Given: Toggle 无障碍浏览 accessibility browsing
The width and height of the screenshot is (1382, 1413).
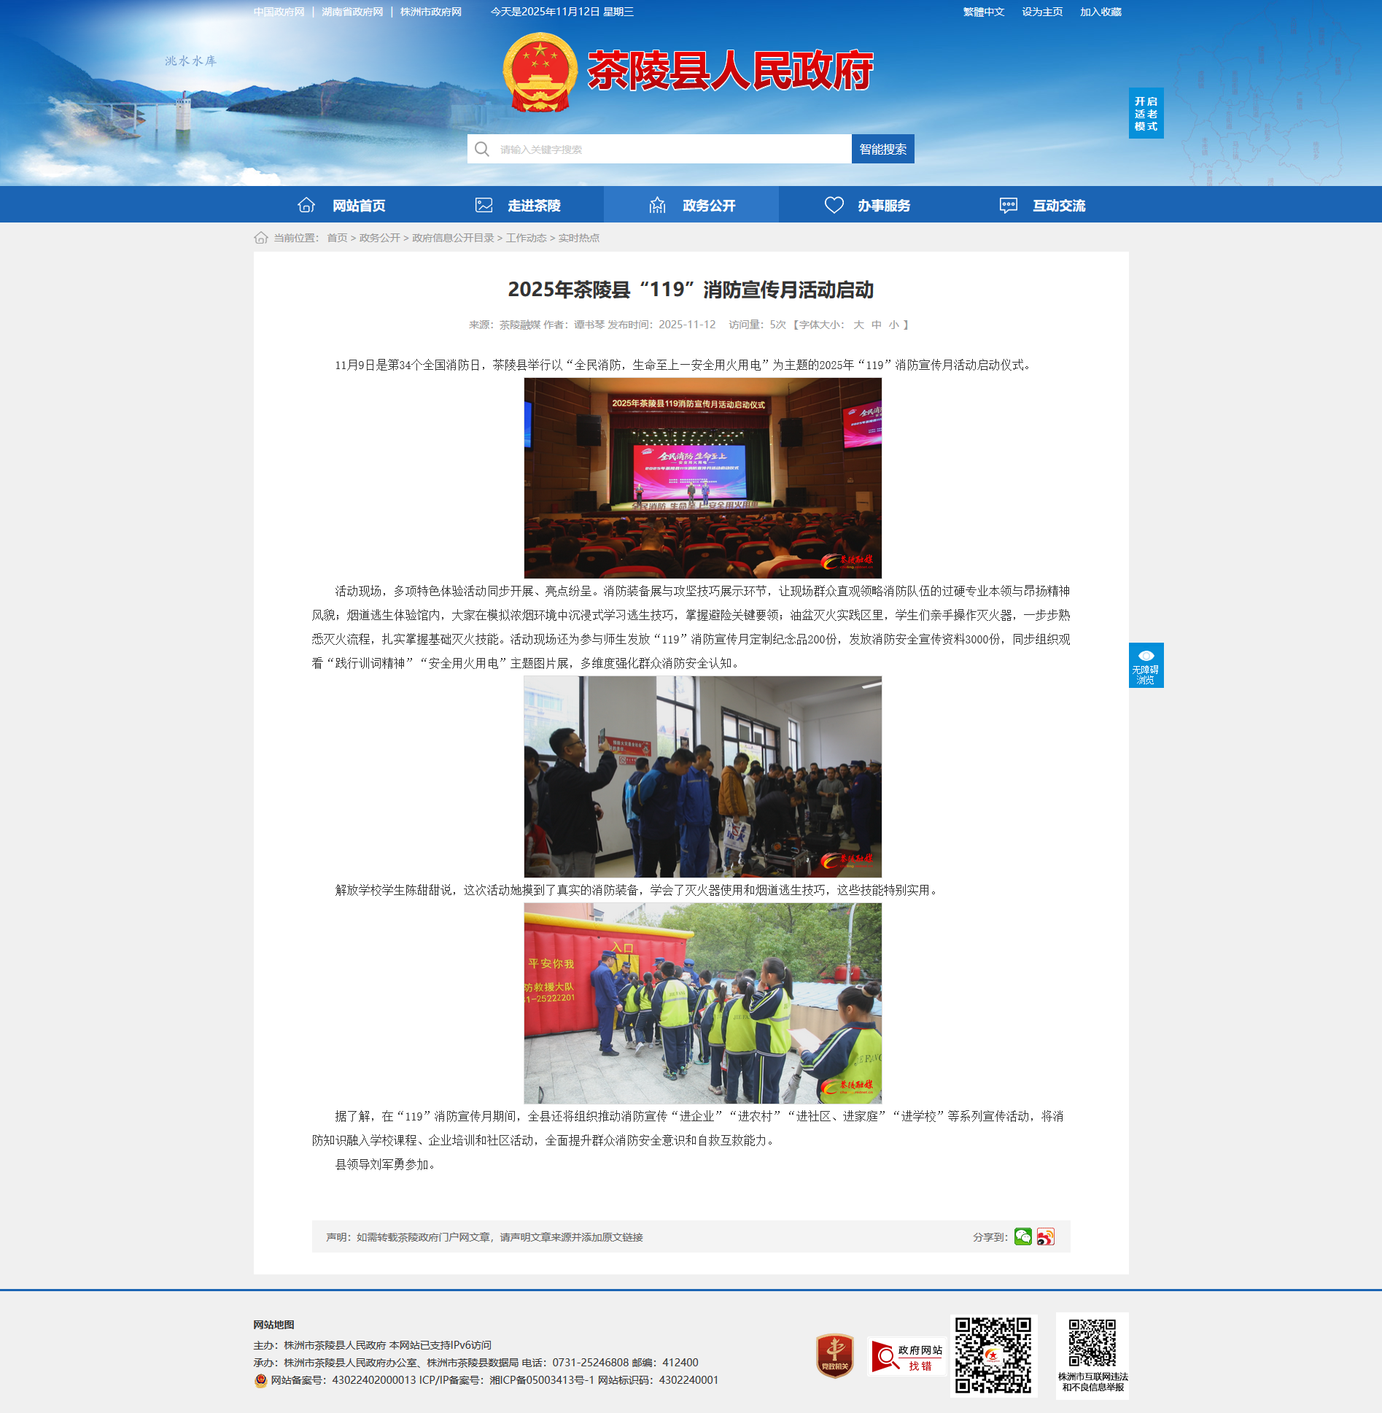Looking at the screenshot, I should click(x=1146, y=665).
